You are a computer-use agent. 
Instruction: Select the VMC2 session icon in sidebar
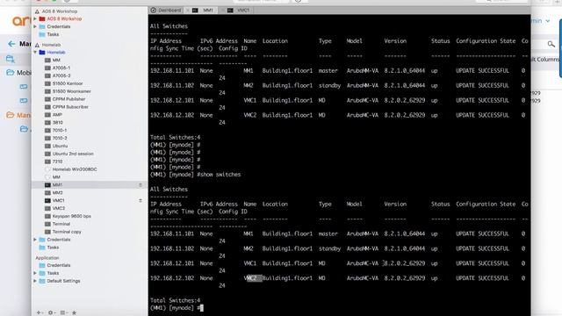pyautogui.click(x=47, y=208)
